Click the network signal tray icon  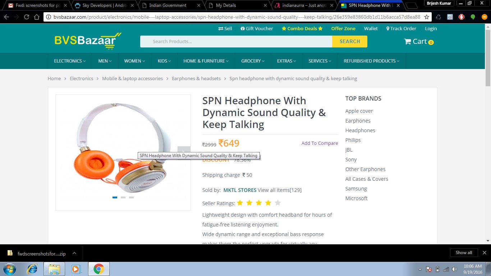click(446, 269)
